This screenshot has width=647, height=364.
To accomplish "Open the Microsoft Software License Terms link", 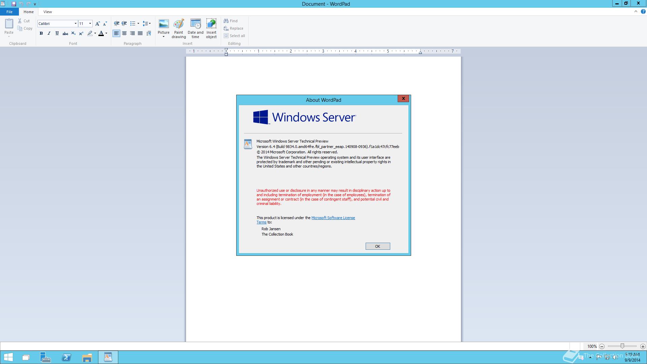I will coord(333,218).
